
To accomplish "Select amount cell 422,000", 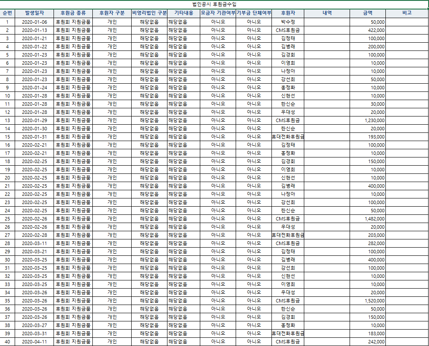I will 368,30.
